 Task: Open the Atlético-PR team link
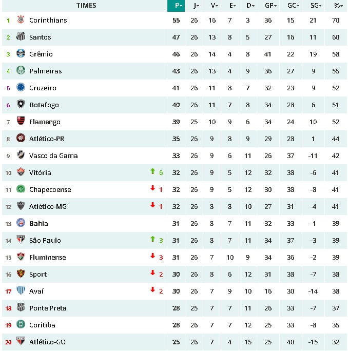tap(46, 139)
